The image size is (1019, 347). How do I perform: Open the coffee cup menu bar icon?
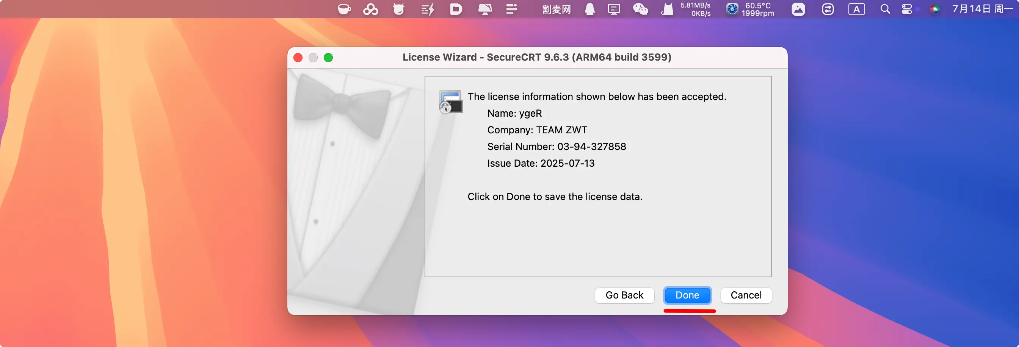(344, 9)
